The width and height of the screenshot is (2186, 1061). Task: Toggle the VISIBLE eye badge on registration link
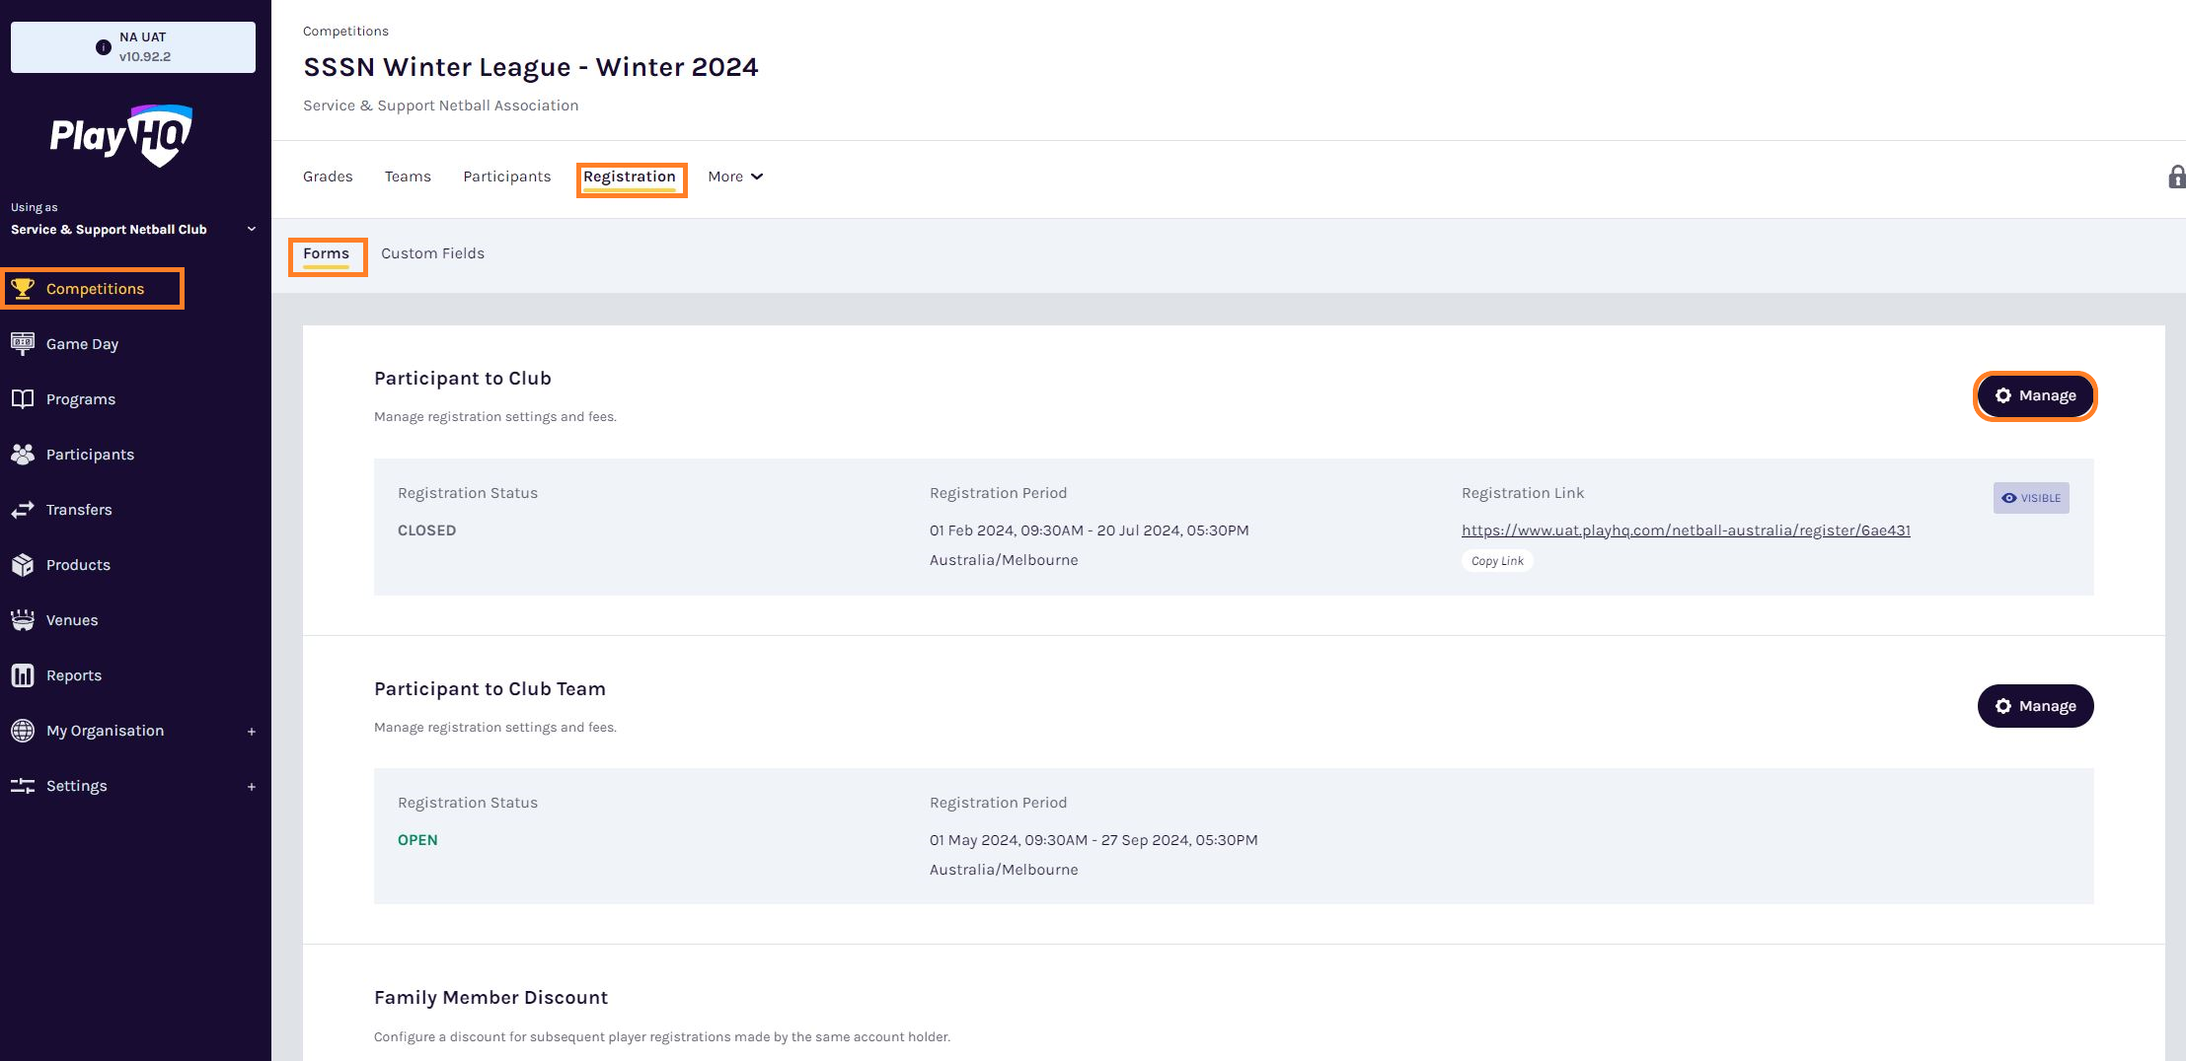(2031, 498)
